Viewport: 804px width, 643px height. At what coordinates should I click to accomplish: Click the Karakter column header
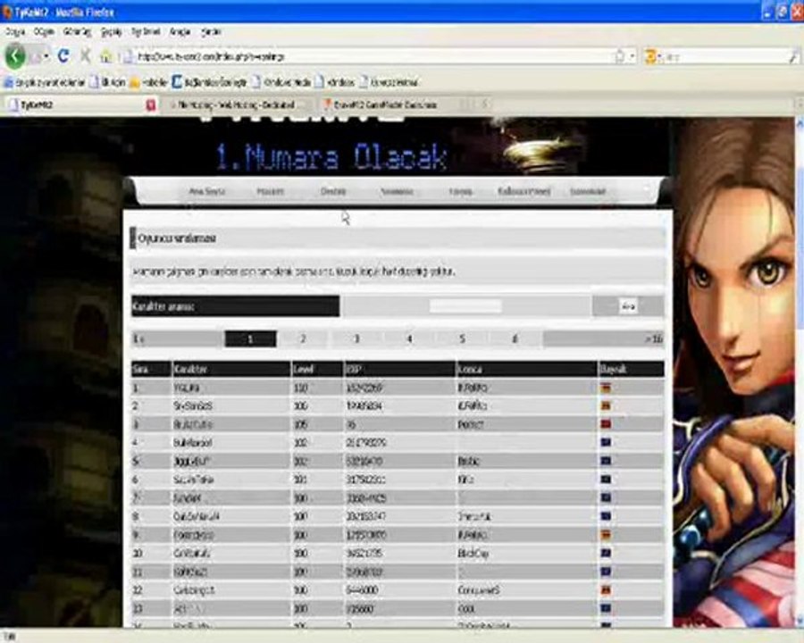click(231, 369)
